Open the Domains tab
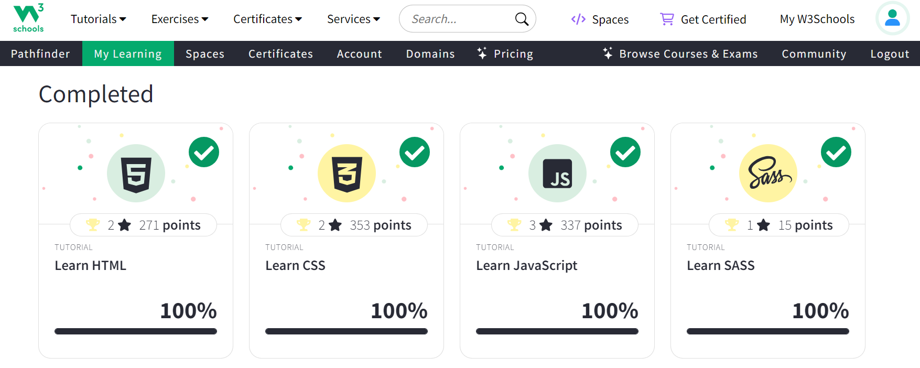Viewport: 920px width, 368px height. [x=430, y=53]
